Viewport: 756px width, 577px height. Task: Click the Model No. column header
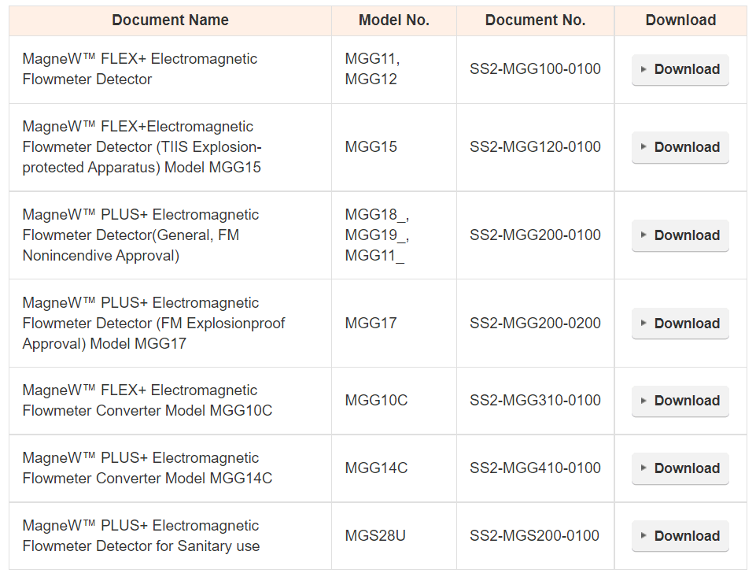393,20
